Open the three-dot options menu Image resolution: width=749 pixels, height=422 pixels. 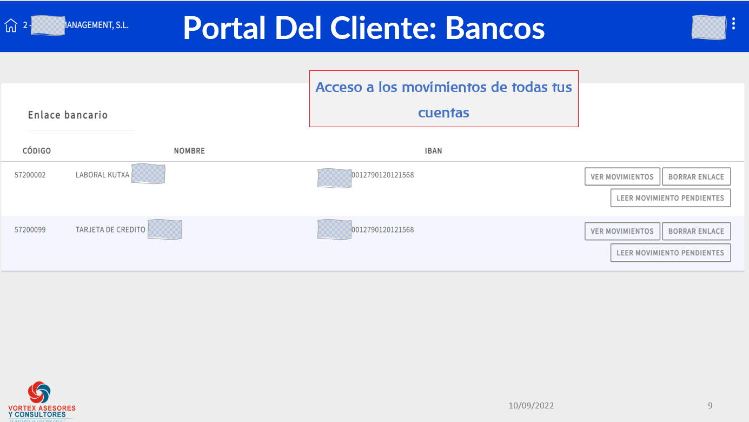coord(733,23)
